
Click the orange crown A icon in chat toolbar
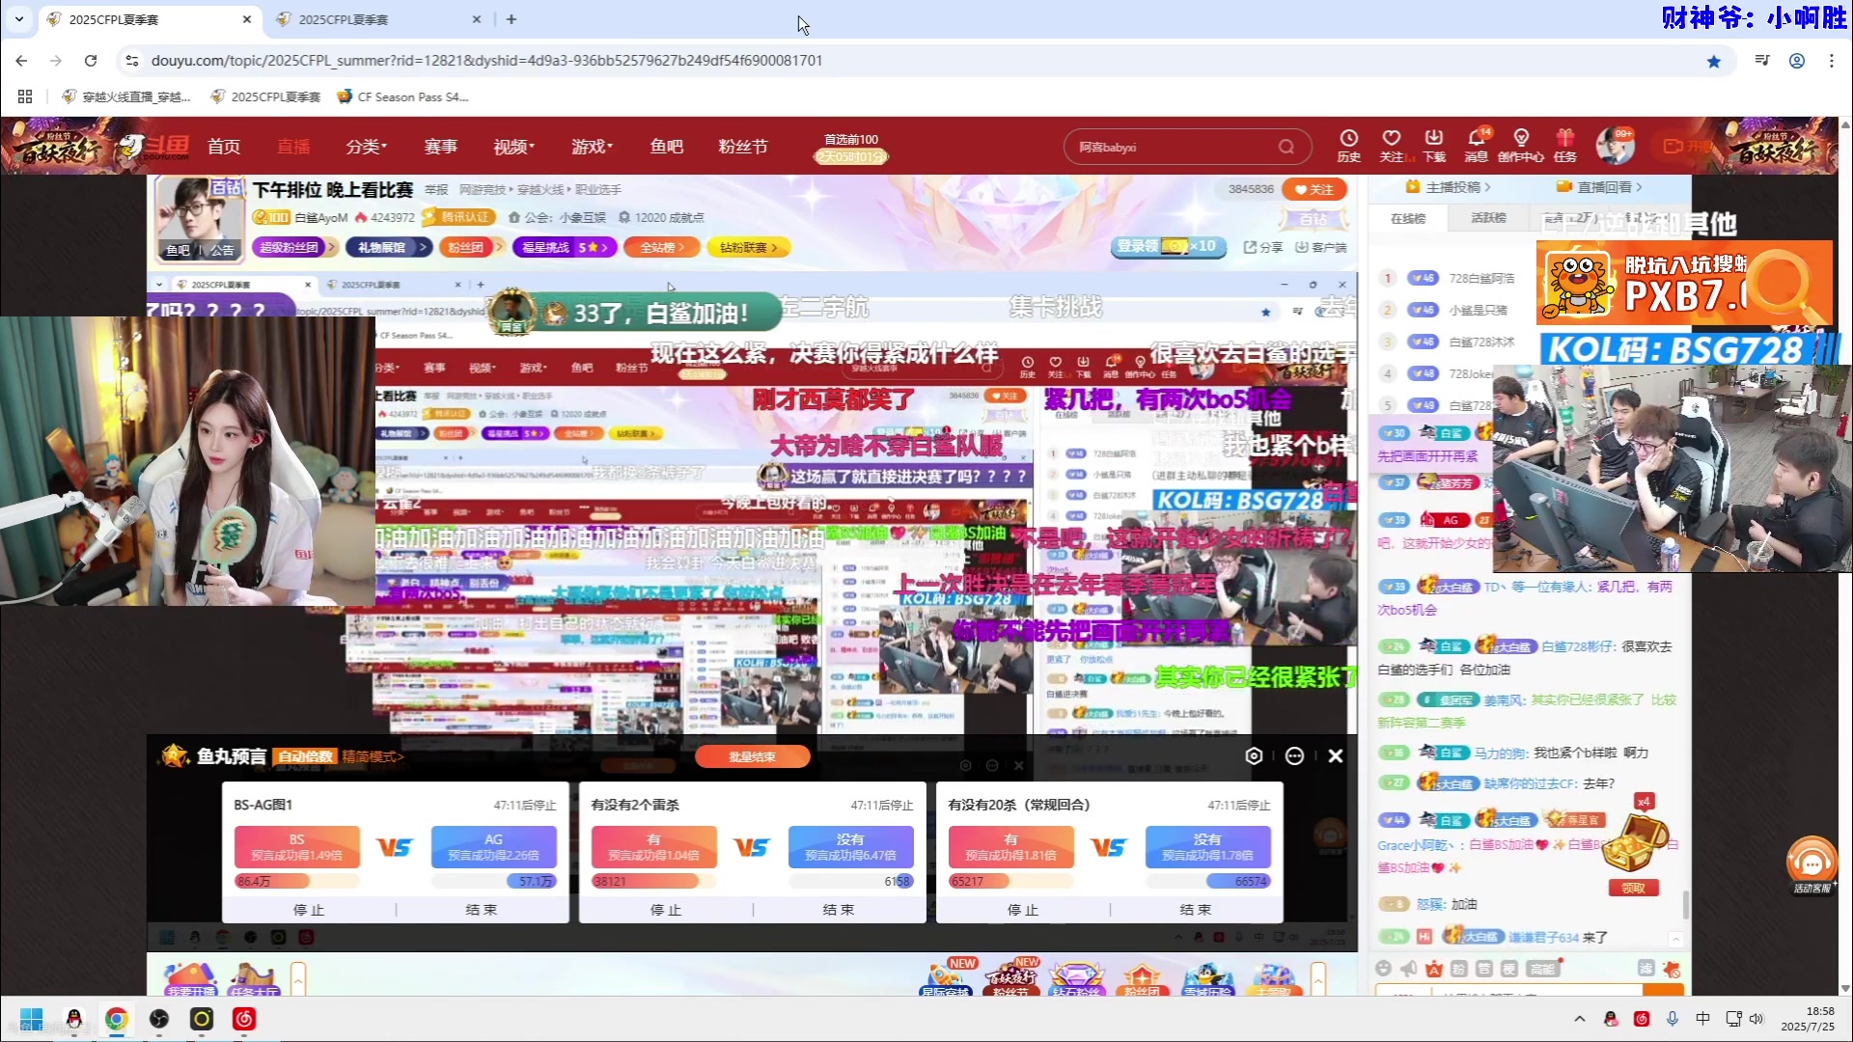[1434, 969]
